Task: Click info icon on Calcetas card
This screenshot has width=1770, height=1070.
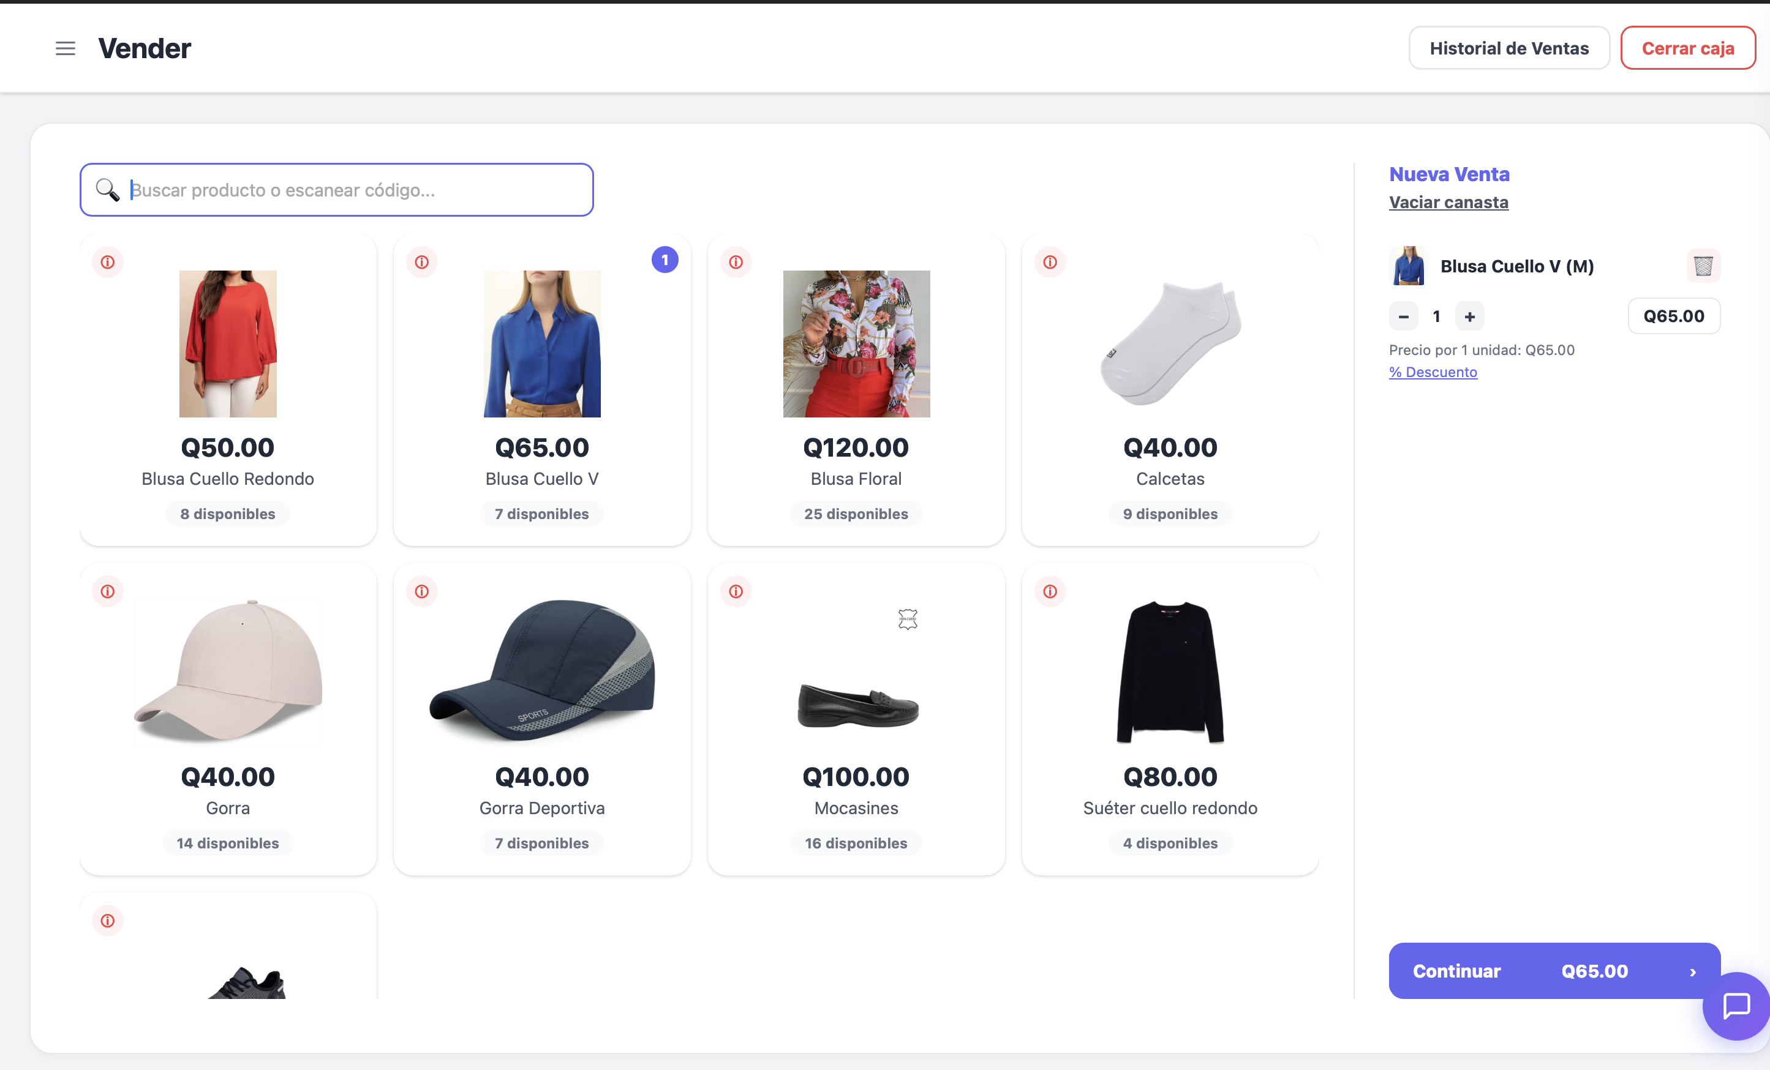Action: [1050, 262]
